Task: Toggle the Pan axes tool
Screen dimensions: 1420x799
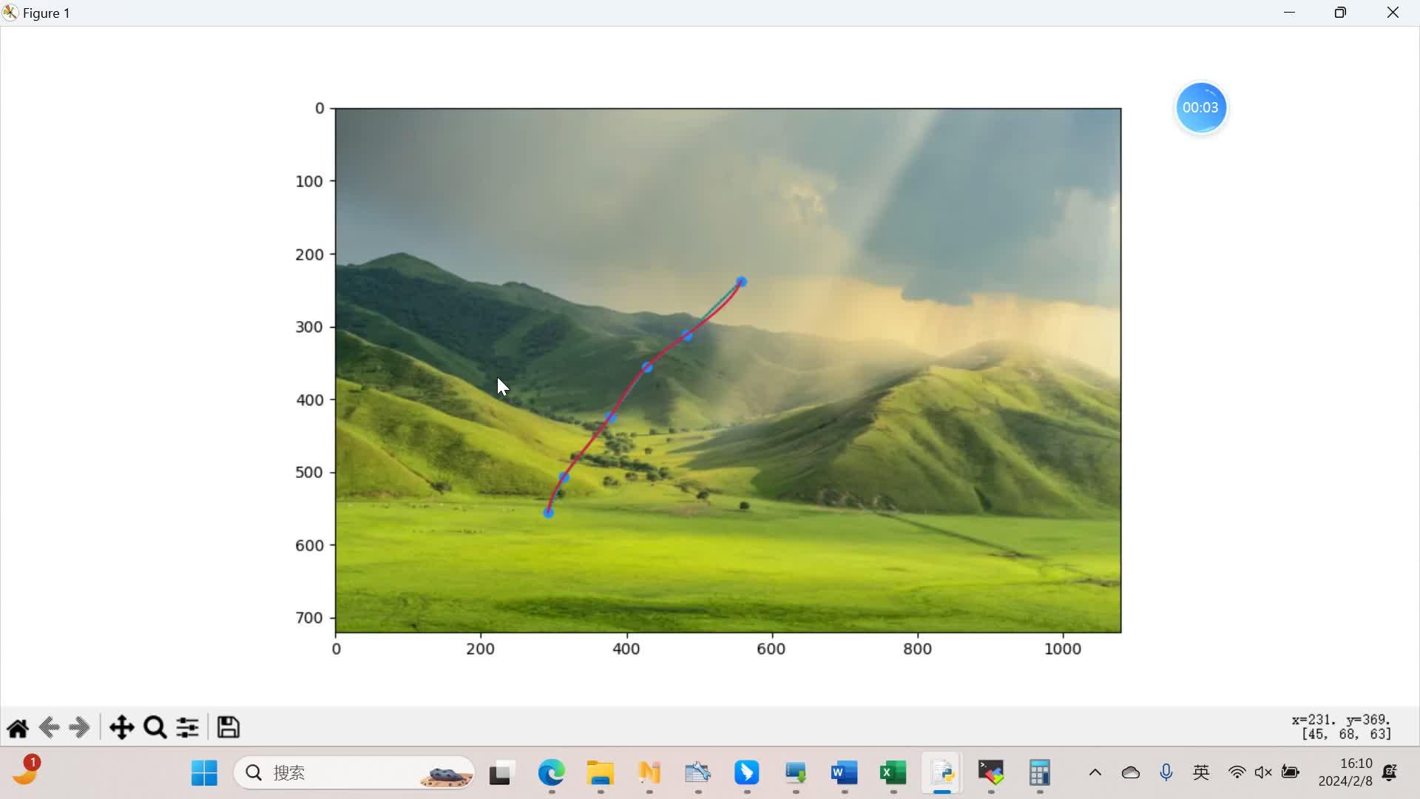Action: [x=121, y=728]
